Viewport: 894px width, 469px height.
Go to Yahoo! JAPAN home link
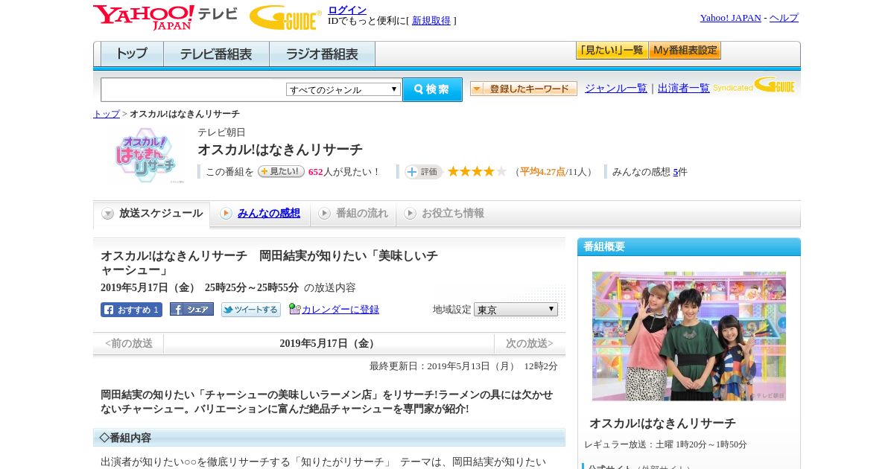[x=730, y=18]
